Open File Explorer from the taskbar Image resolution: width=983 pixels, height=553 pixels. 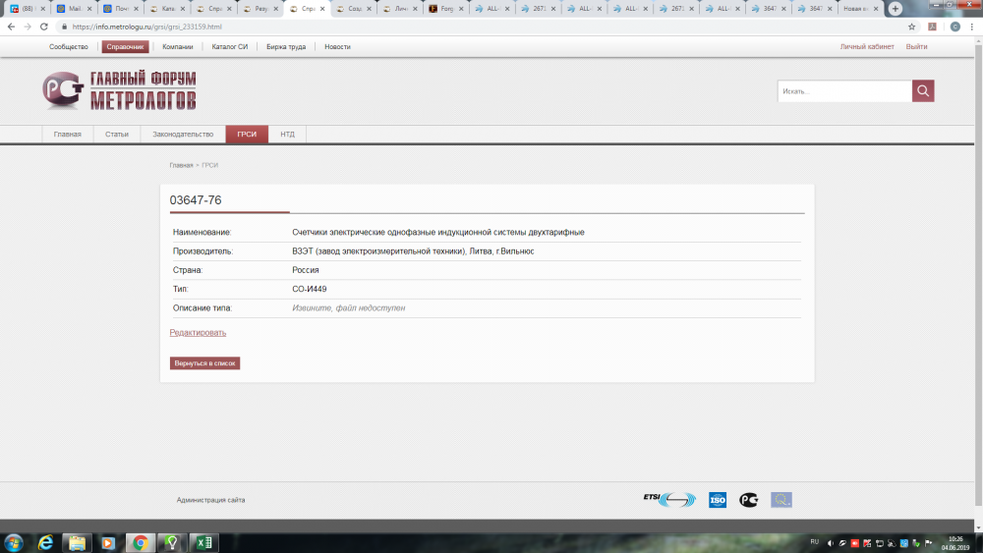tap(77, 543)
